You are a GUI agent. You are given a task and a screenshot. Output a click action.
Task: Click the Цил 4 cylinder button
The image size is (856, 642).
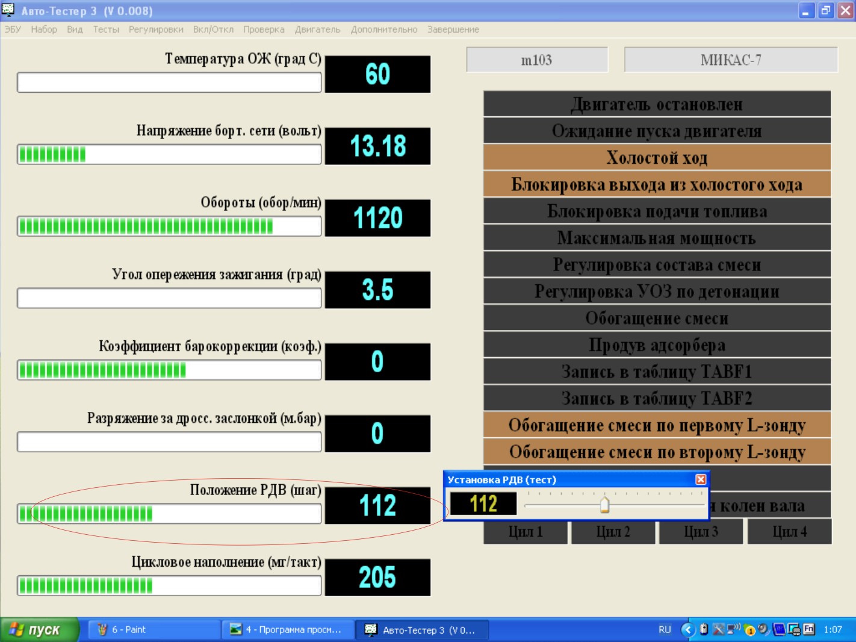point(789,532)
